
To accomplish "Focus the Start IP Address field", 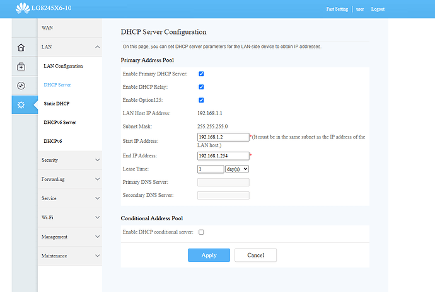I will click(223, 137).
